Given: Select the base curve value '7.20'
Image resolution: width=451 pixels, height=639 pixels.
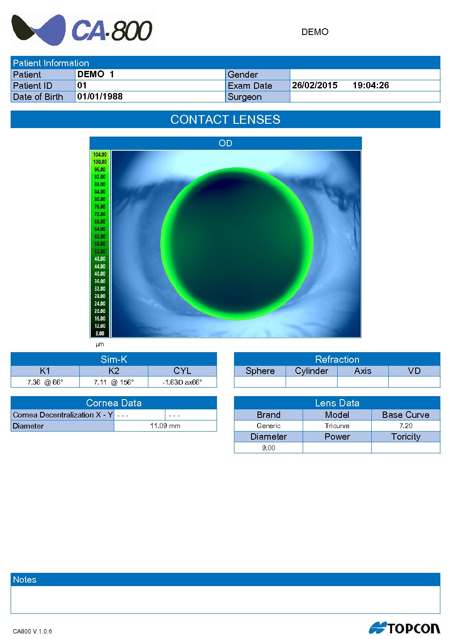Looking at the screenshot, I should 406,426.
